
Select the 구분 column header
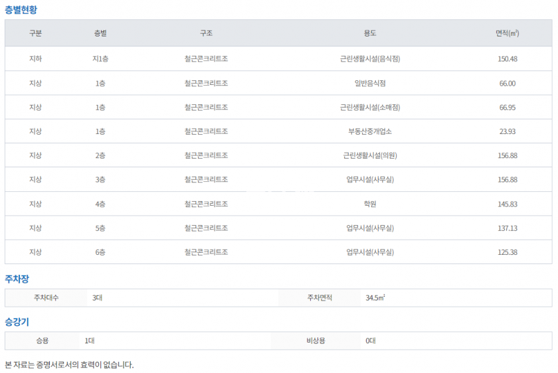35,33
